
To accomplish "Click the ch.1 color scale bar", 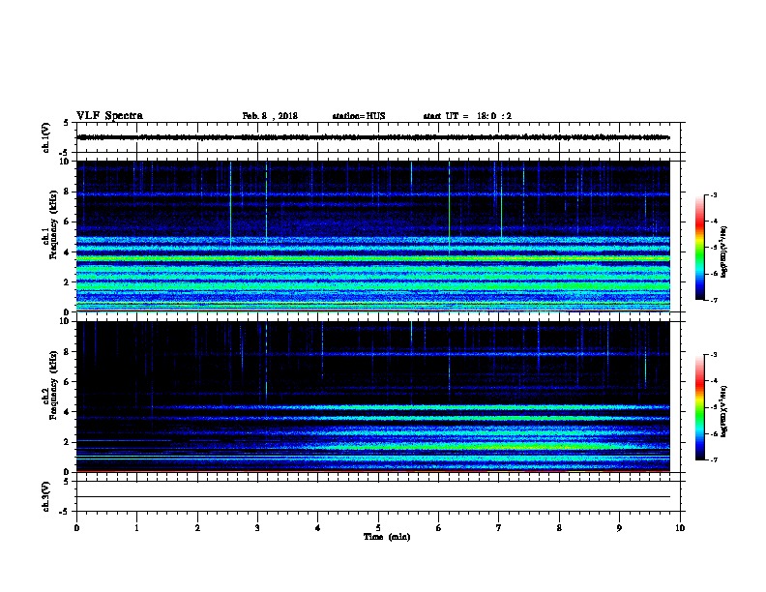I will click(x=699, y=248).
